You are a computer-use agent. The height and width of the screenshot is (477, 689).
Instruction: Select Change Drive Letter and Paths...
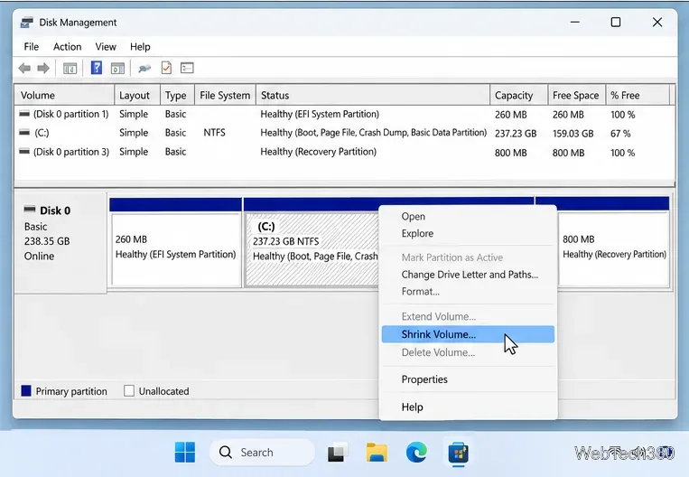click(x=468, y=275)
